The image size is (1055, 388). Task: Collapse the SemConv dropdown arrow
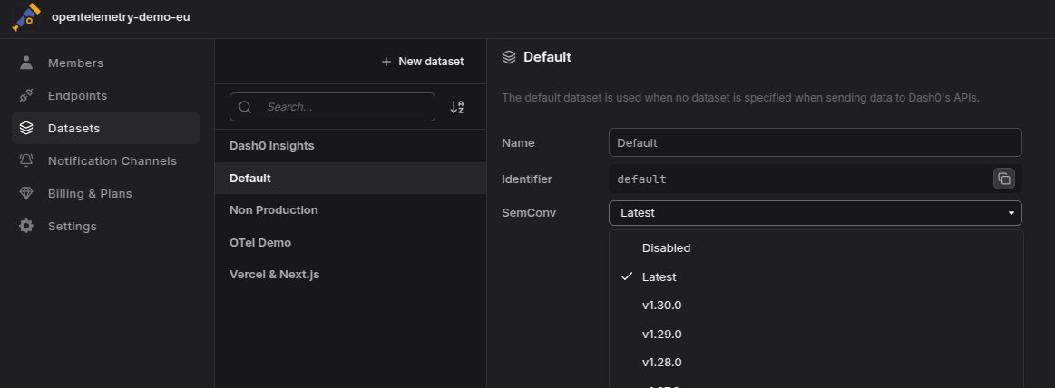point(1011,213)
